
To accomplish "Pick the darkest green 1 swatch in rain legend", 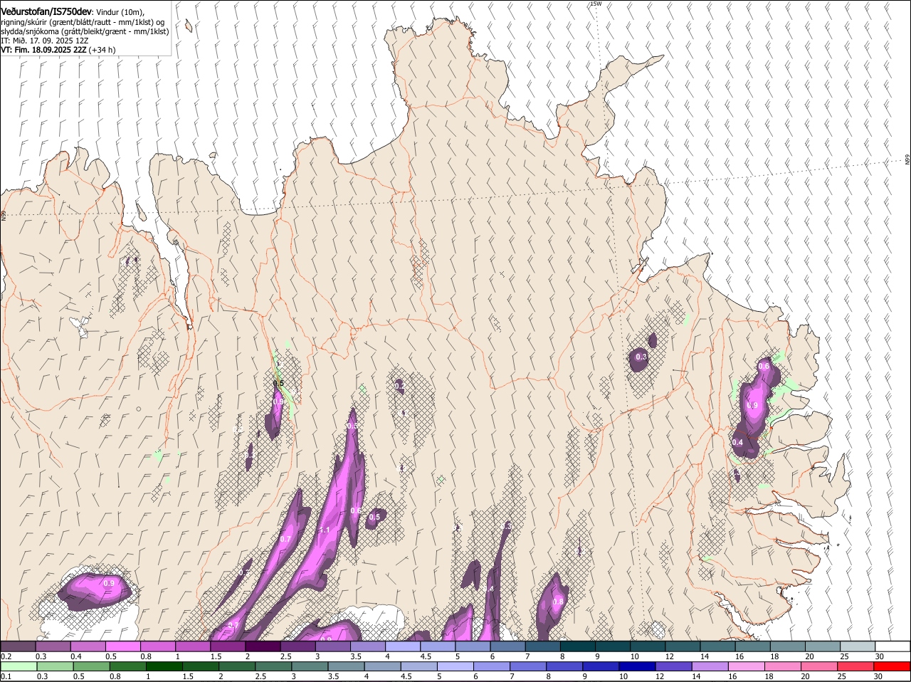I will point(164,666).
